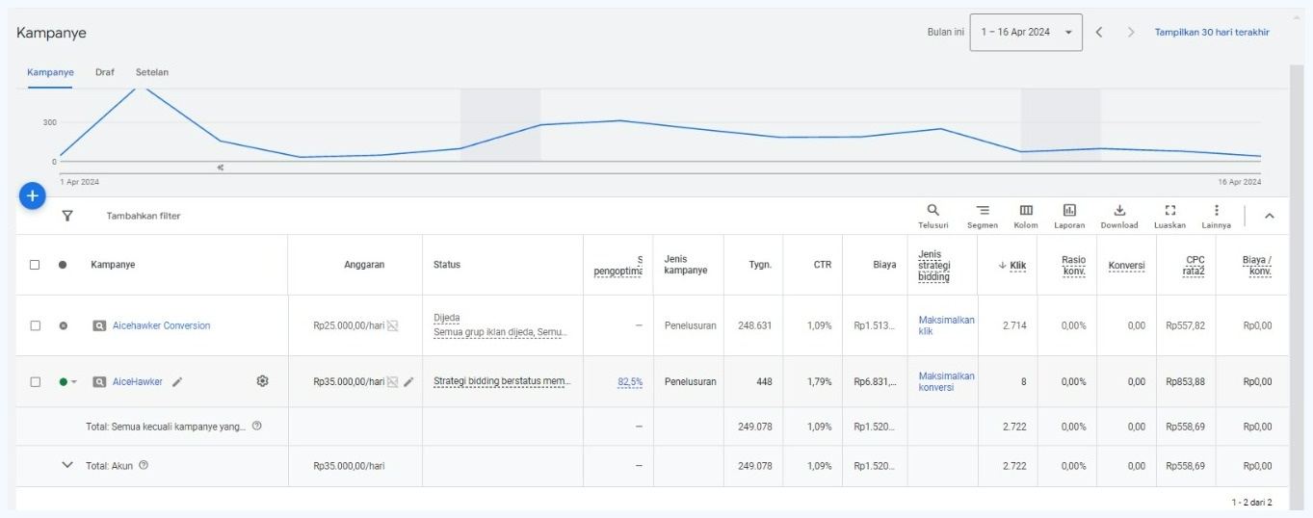This screenshot has height=518, width=1313.
Task: Click the small marker icon under the chart axis
Action: coord(221,168)
